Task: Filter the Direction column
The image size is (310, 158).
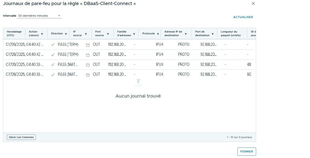Action: [66, 34]
